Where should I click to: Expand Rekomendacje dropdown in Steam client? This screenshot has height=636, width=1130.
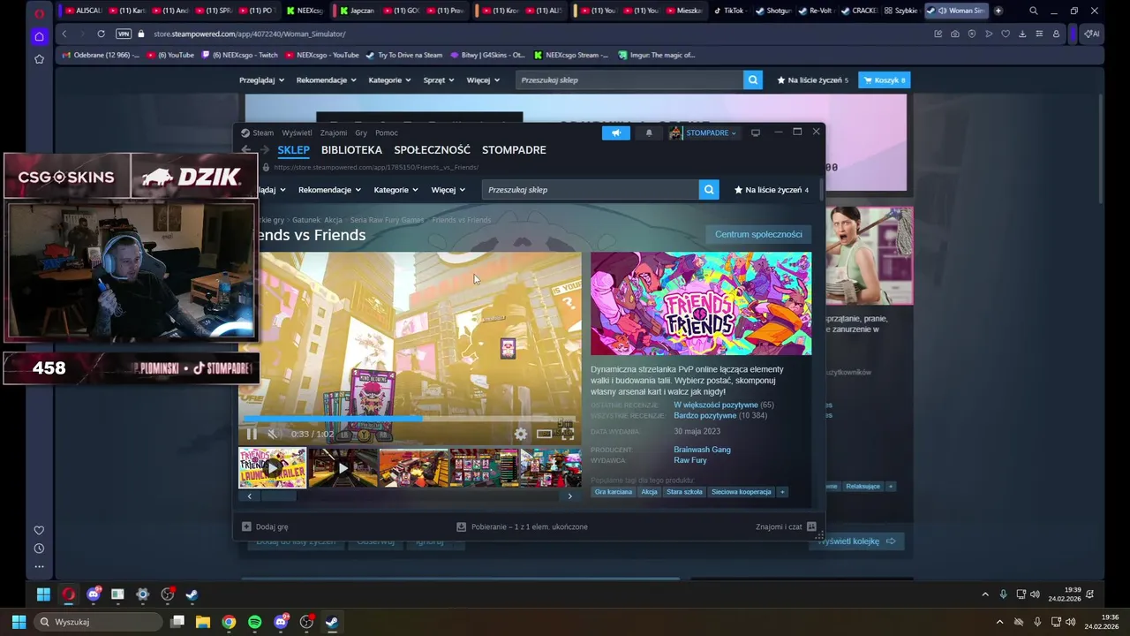(330, 190)
